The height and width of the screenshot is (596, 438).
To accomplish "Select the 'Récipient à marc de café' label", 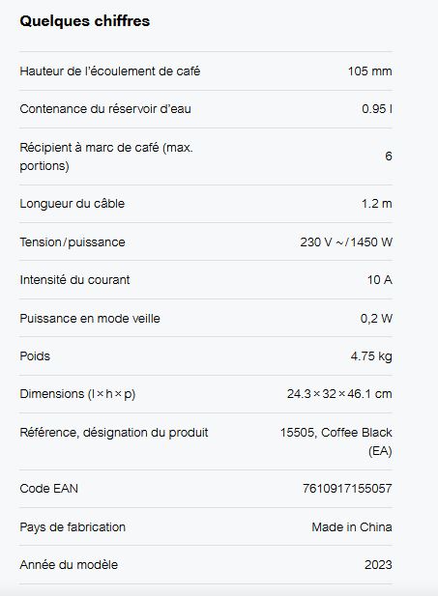I will click(106, 156).
